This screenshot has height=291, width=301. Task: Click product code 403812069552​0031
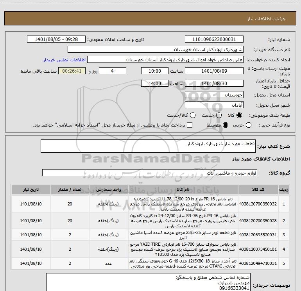[258, 235]
